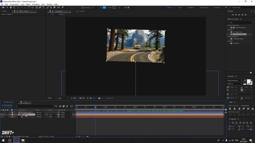Click the Character panel fill color swatch
Viewport: 255px width, 143px height.
[x=249, y=81]
